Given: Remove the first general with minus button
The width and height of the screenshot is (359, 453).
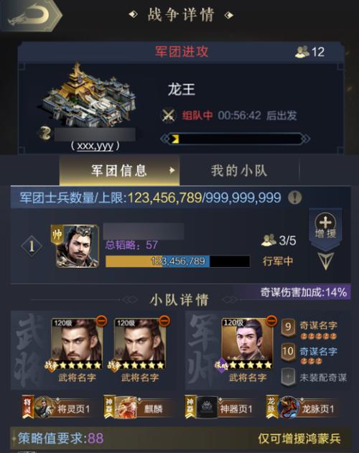Looking at the screenshot, I should click(x=101, y=320).
